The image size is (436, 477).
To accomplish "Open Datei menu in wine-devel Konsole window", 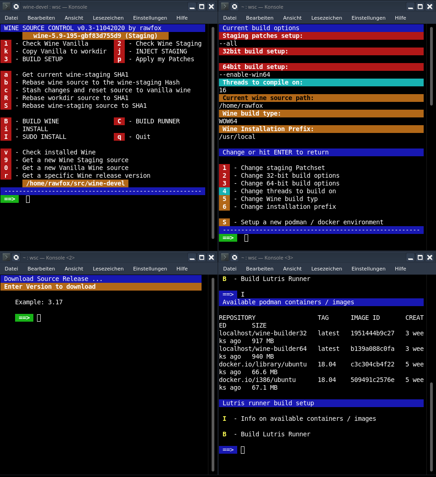I will pos(11,18).
